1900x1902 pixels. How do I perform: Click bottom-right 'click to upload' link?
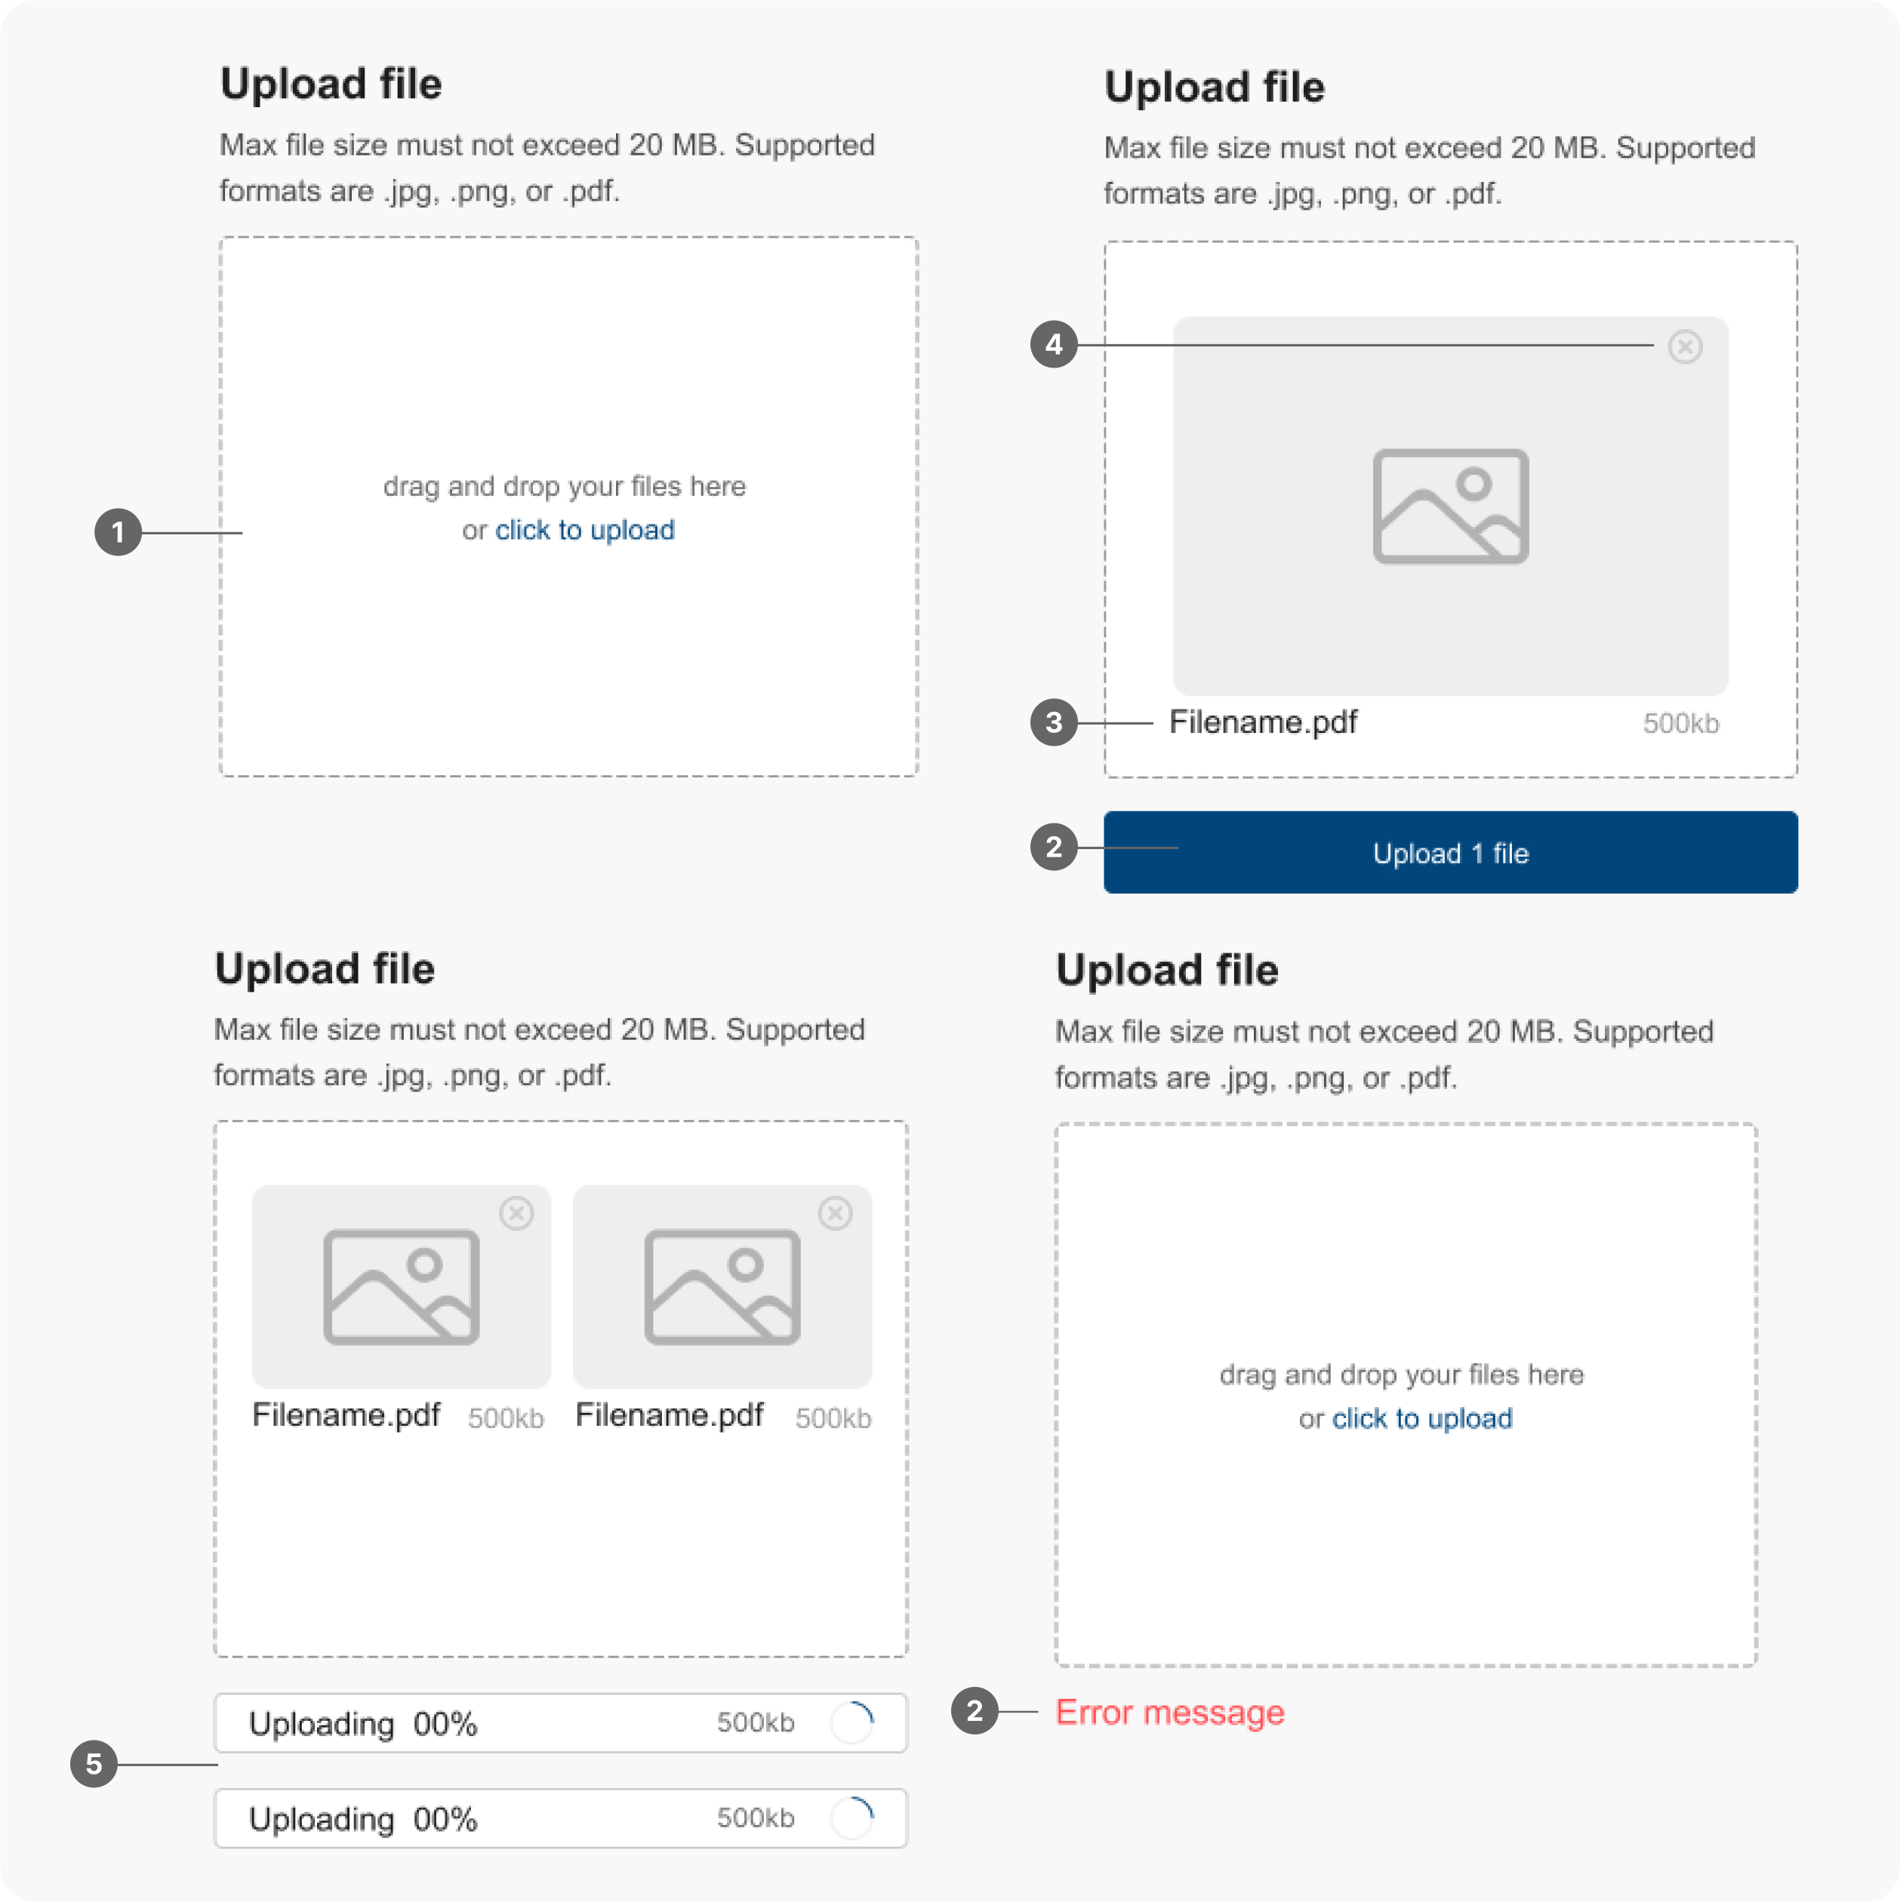coord(1421,1417)
